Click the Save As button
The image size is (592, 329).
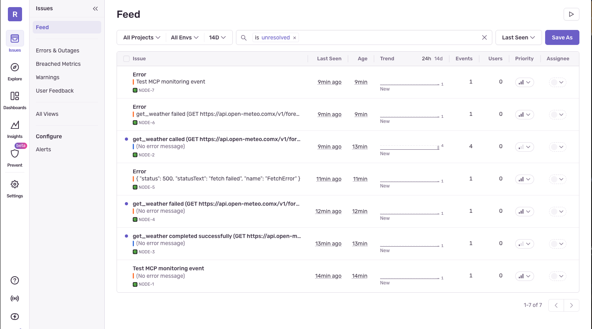562,37
